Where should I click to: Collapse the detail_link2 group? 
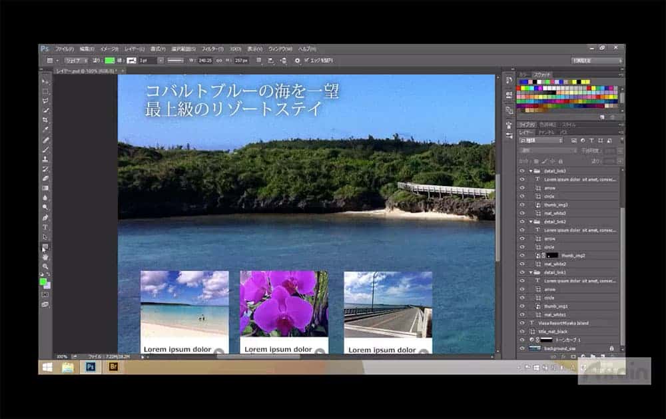coord(531,222)
